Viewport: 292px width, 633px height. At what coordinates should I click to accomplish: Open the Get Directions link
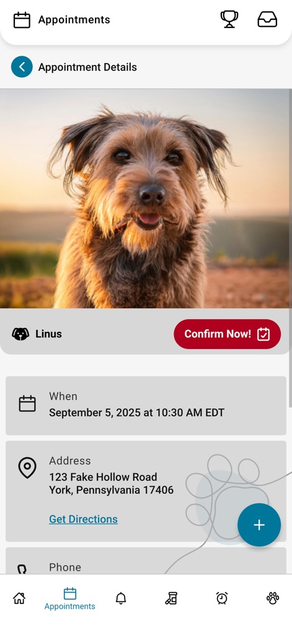coord(83,519)
